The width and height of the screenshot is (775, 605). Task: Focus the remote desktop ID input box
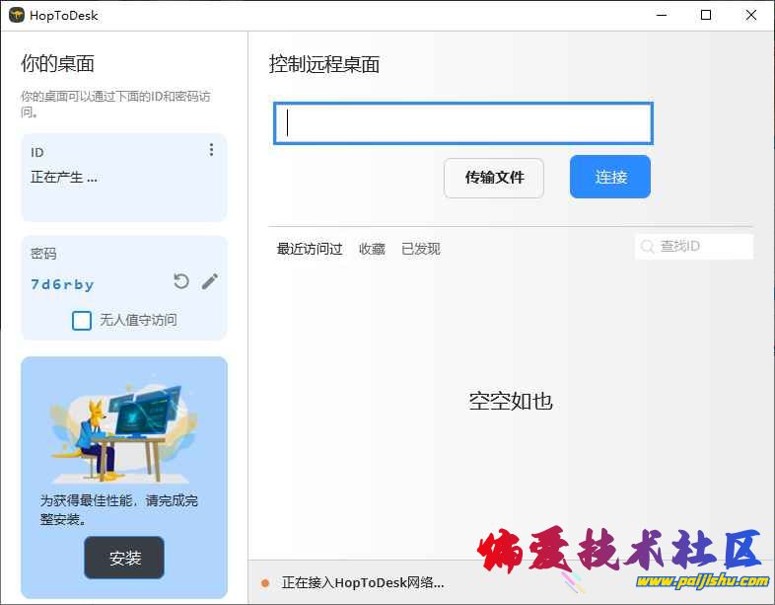(462, 123)
